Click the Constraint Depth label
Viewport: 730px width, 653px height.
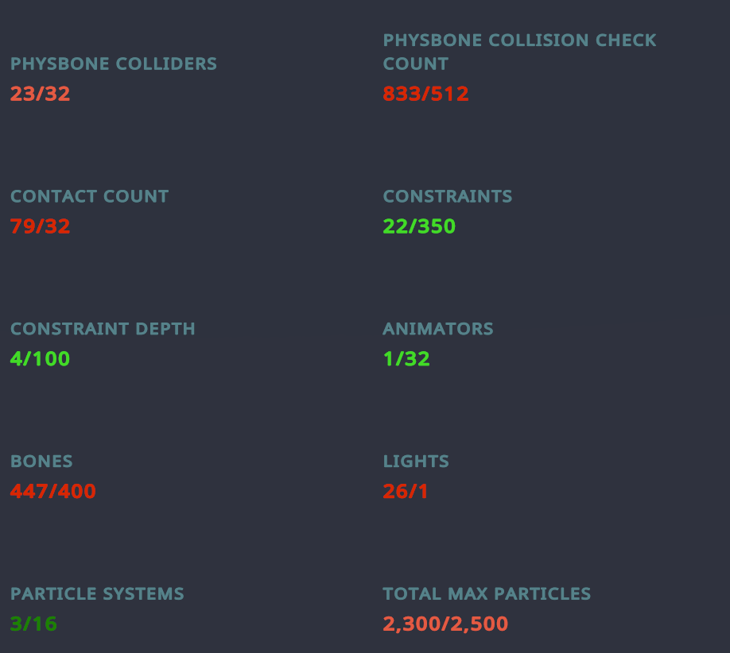(x=103, y=329)
